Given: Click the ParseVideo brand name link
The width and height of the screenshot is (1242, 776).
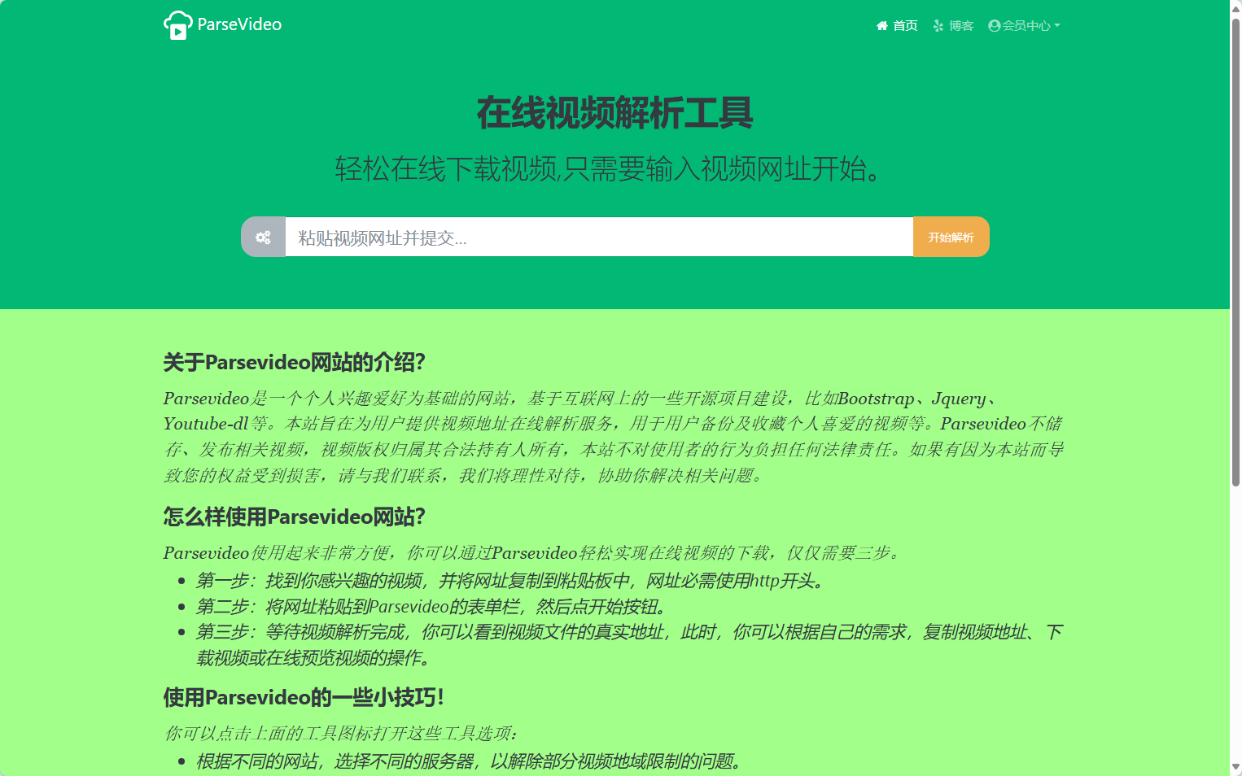Looking at the screenshot, I should (239, 24).
